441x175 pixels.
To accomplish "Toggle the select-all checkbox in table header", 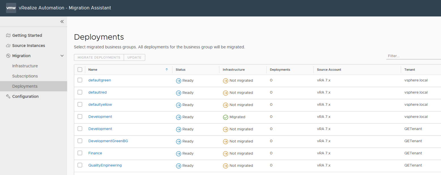I will click(80, 70).
